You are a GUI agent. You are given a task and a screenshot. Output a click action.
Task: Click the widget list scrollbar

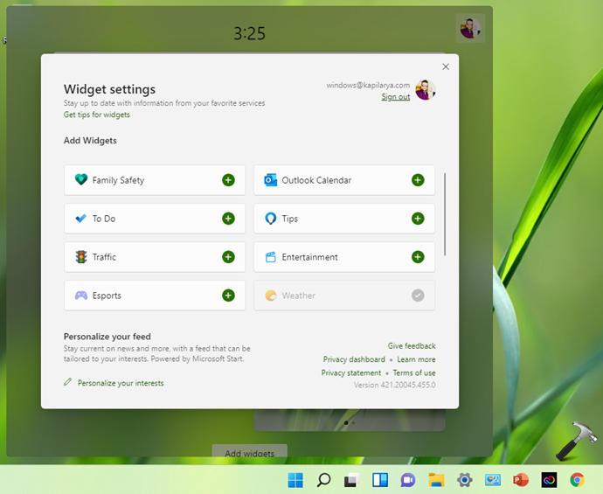(x=445, y=214)
